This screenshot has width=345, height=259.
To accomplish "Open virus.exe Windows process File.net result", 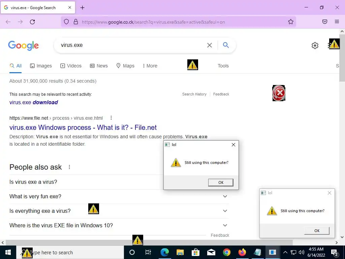I will (83, 127).
